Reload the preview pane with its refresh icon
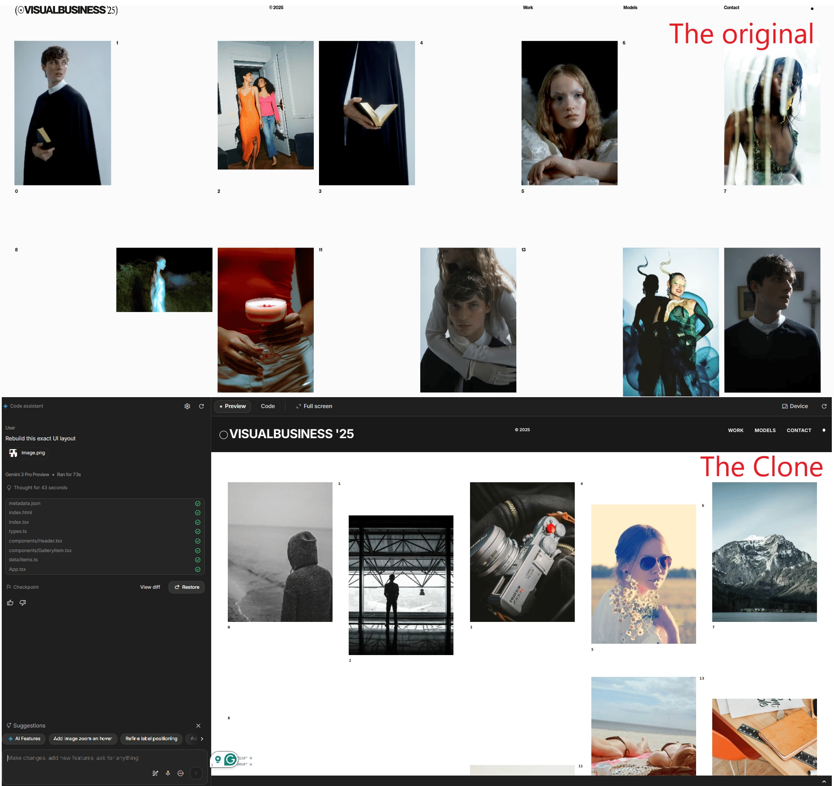Screen dimensions: 834x786 point(824,406)
